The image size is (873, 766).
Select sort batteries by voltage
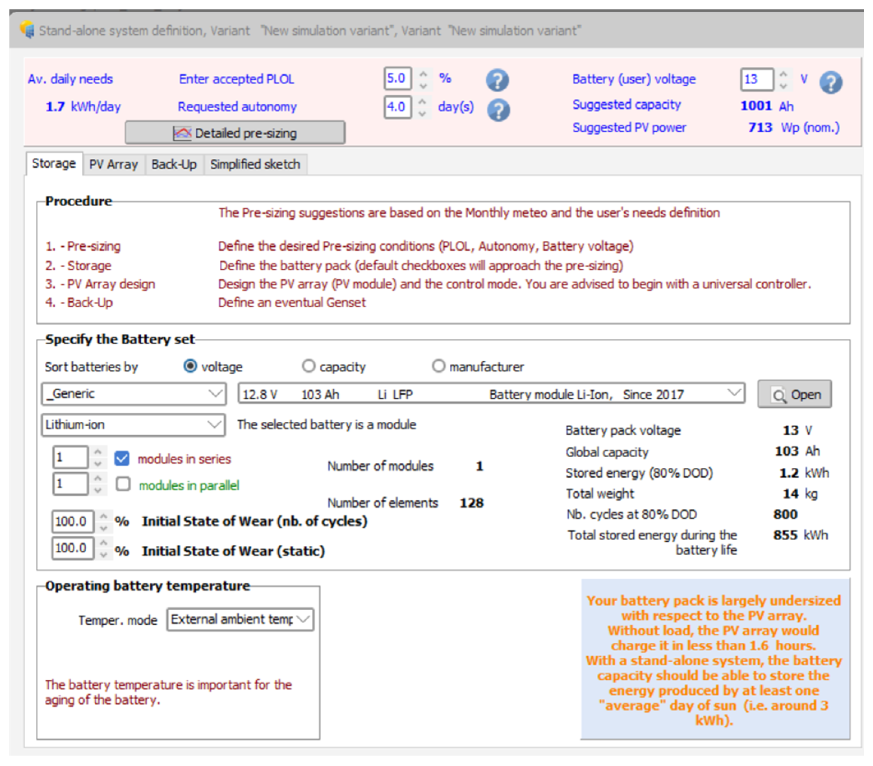pyautogui.click(x=190, y=366)
